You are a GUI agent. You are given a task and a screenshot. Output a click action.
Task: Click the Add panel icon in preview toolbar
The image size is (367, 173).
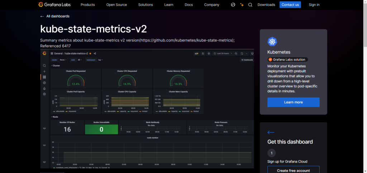coord(196,54)
